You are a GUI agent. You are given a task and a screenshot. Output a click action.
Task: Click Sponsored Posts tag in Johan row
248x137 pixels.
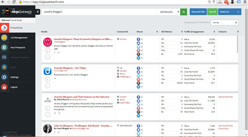[x=225, y=97]
